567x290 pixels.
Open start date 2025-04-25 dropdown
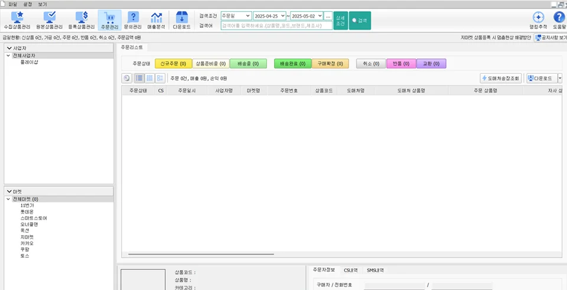270,17
